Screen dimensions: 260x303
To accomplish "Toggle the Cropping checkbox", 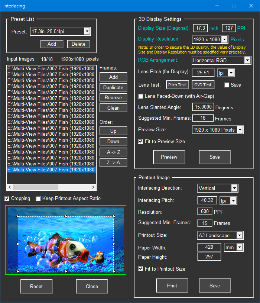I will point(7,198).
